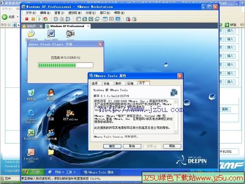Open the 网络 dropdown on the taskbar

tap(59, 172)
